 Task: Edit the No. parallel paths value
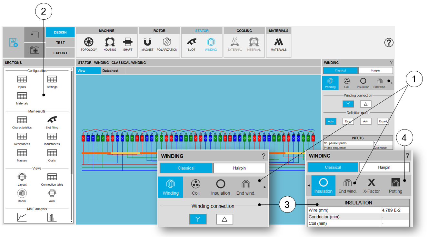383,143
